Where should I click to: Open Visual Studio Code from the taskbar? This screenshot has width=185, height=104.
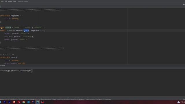pyautogui.click(x=28, y=102)
